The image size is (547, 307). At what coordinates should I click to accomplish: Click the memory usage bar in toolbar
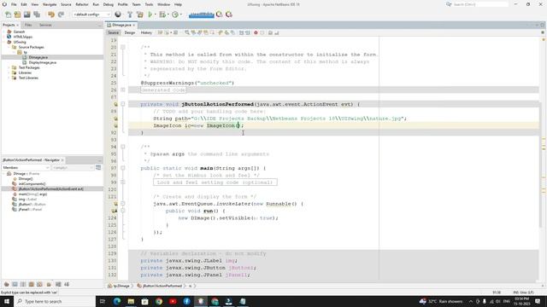tap(202, 14)
